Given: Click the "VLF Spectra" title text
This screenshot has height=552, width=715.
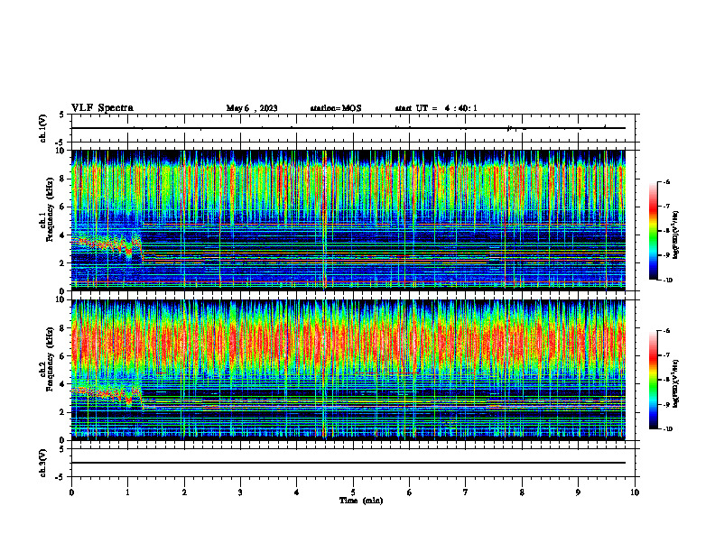Looking at the screenshot, I should click(x=102, y=108).
